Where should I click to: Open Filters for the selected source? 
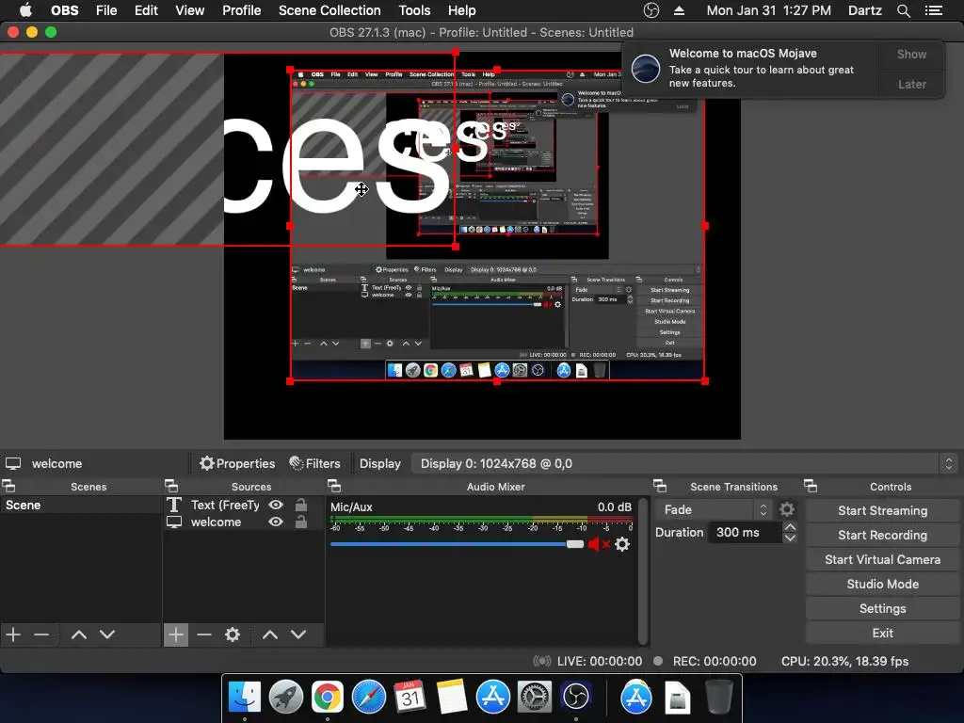(314, 463)
